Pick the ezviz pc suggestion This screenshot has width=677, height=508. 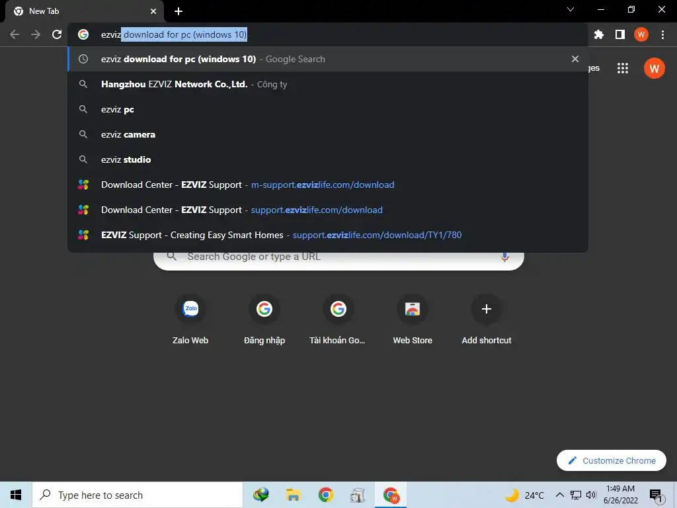click(x=328, y=109)
